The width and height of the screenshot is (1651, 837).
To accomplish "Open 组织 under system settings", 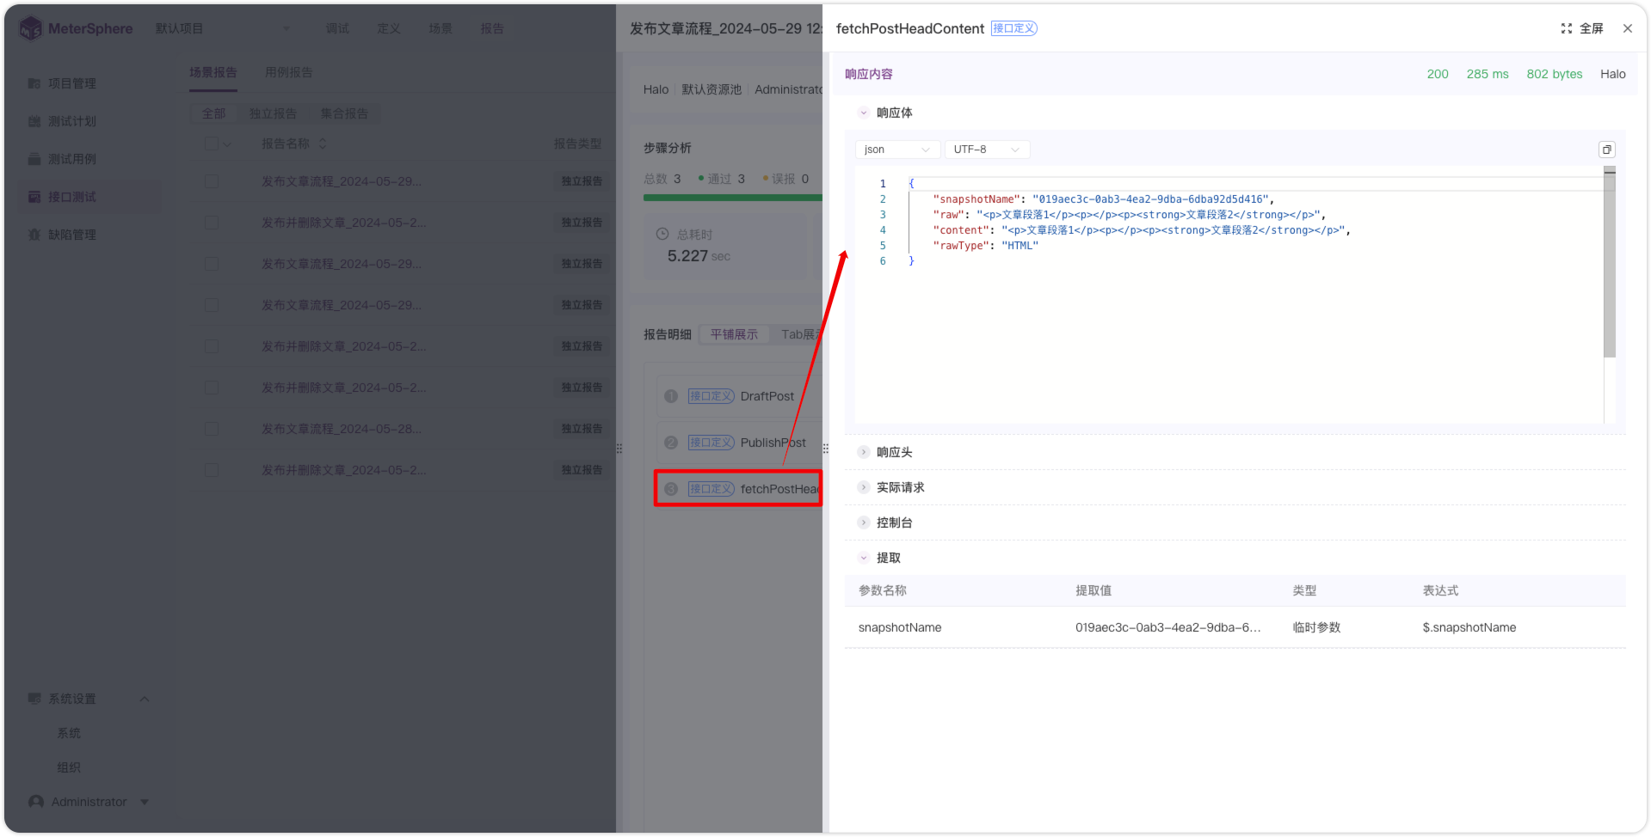I will tap(69, 767).
